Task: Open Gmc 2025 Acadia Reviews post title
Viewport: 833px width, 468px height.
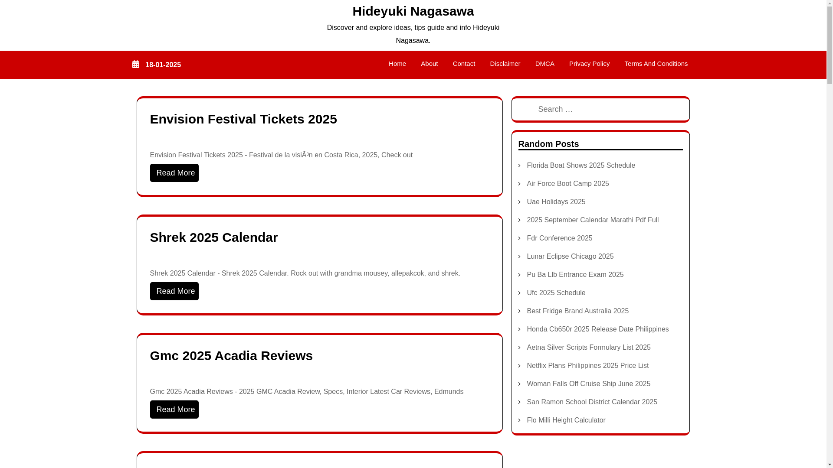Action: pyautogui.click(x=231, y=356)
